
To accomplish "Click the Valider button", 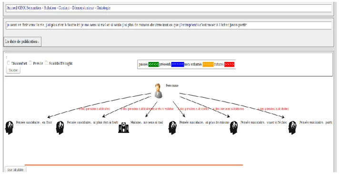I will (13, 70).
